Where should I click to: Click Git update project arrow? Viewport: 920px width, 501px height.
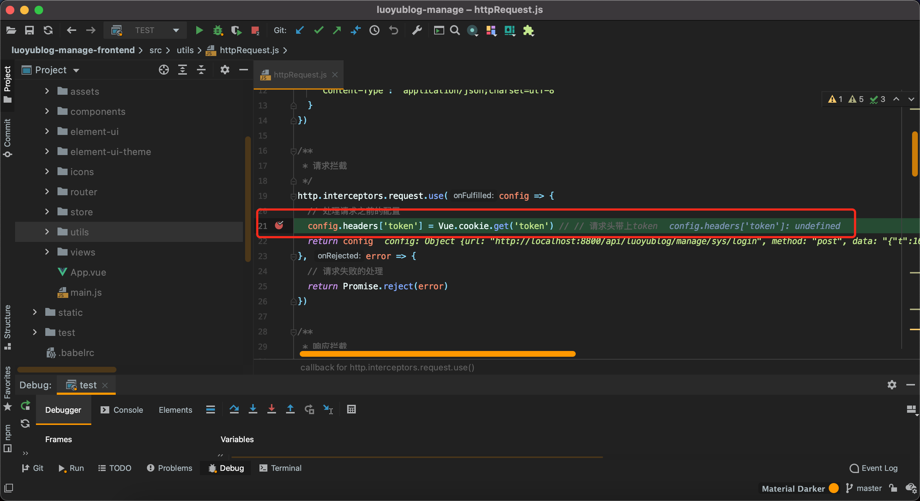coord(300,31)
